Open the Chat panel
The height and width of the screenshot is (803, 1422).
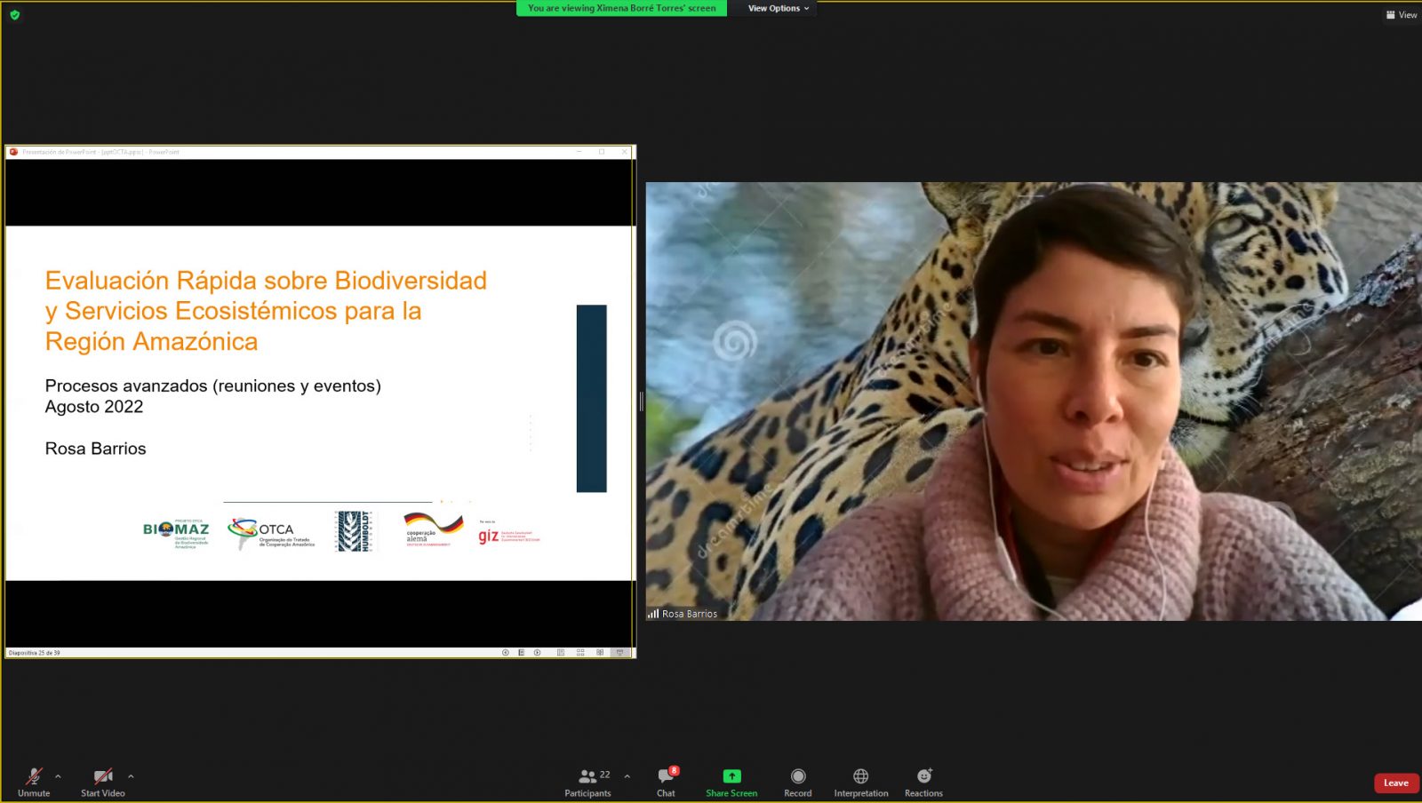point(666,777)
